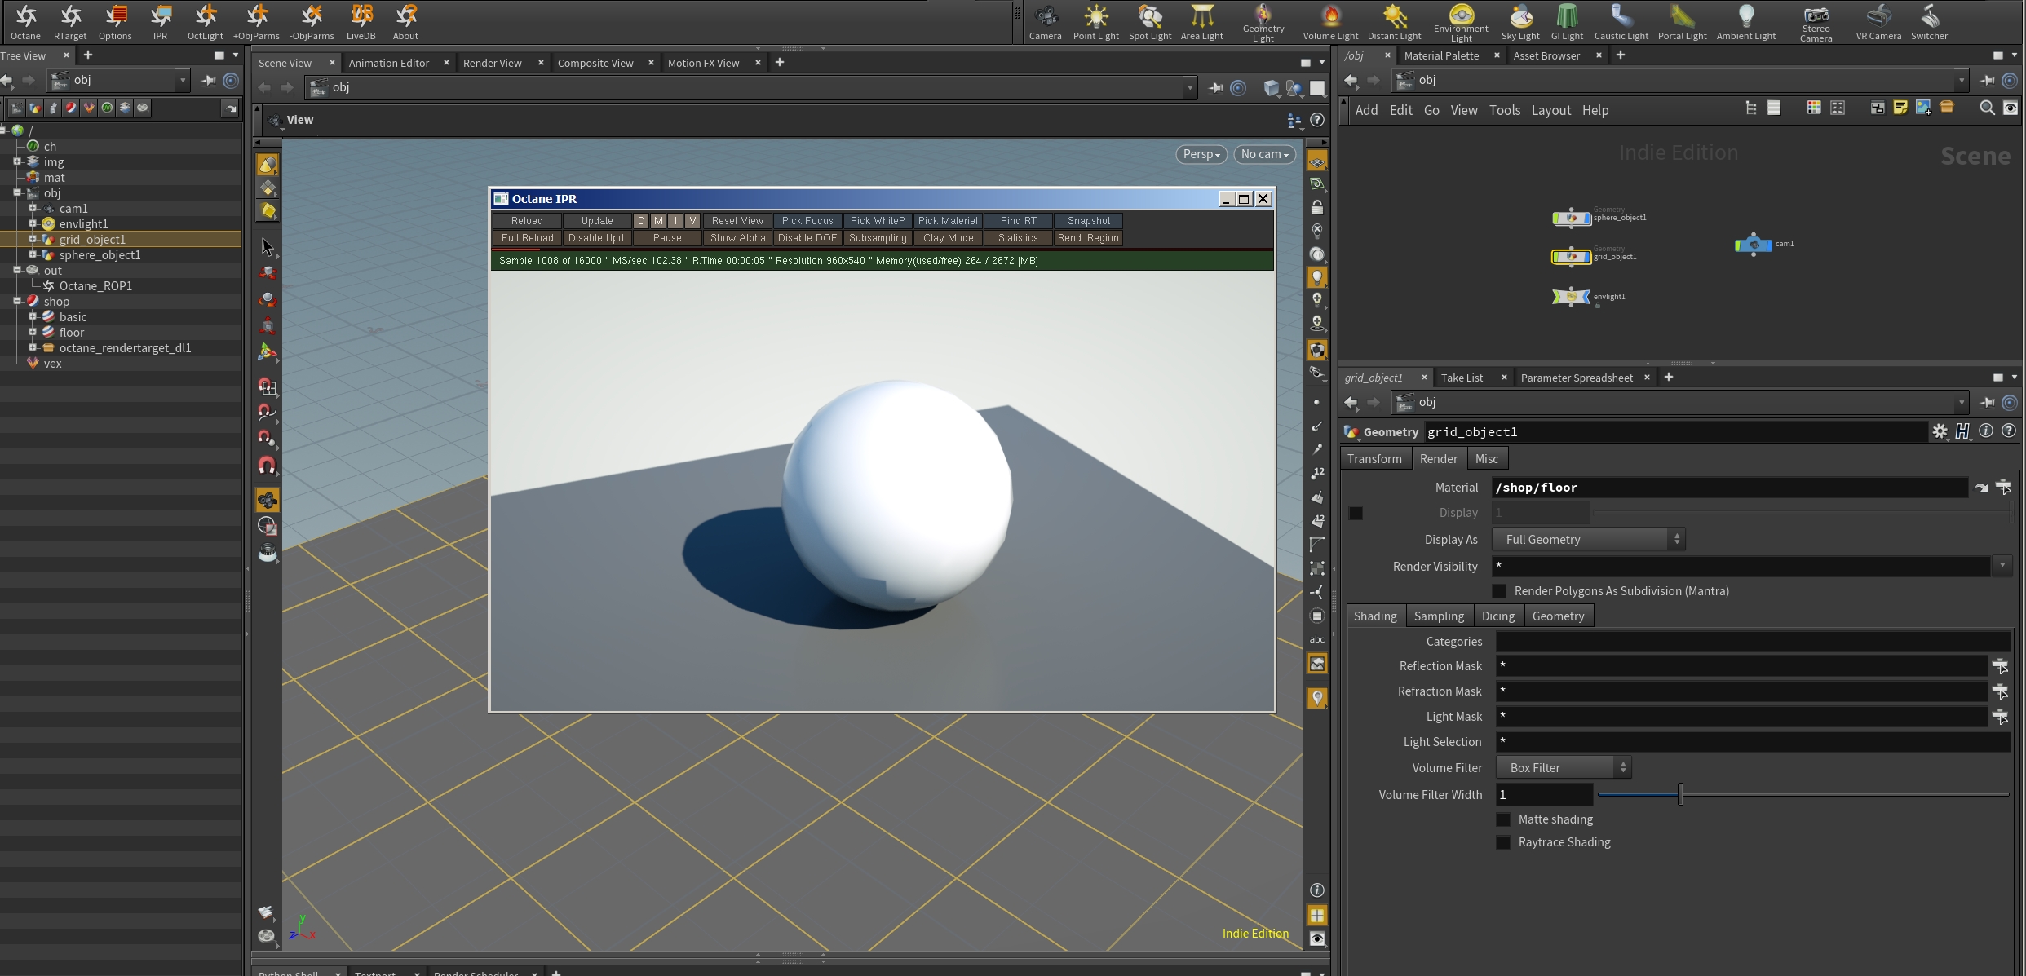Click the Material path input field

pyautogui.click(x=1729, y=488)
